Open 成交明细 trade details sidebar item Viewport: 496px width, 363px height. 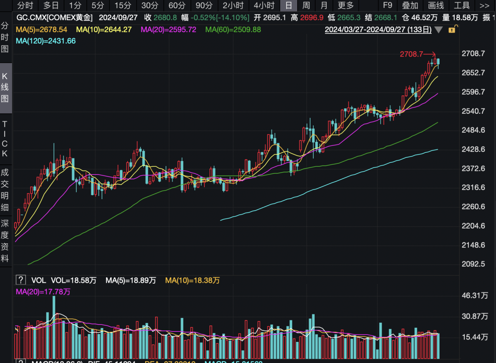pyautogui.click(x=5, y=190)
